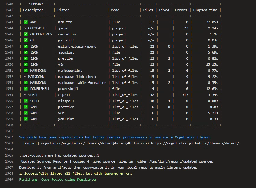This screenshot has width=256, height=188.
Task: Click the warning triangle beside SPELL cspell
Action: coord(25,94)
